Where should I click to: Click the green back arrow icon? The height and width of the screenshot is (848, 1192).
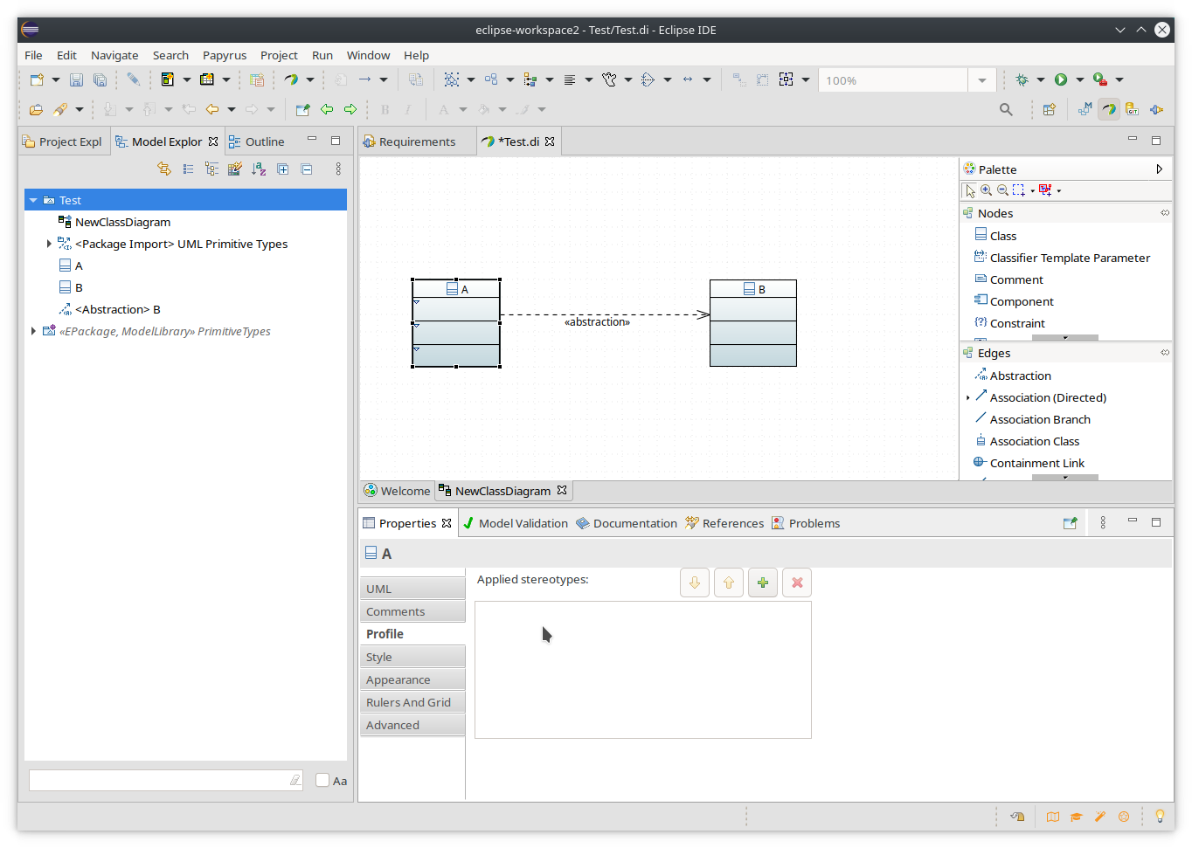(x=327, y=109)
